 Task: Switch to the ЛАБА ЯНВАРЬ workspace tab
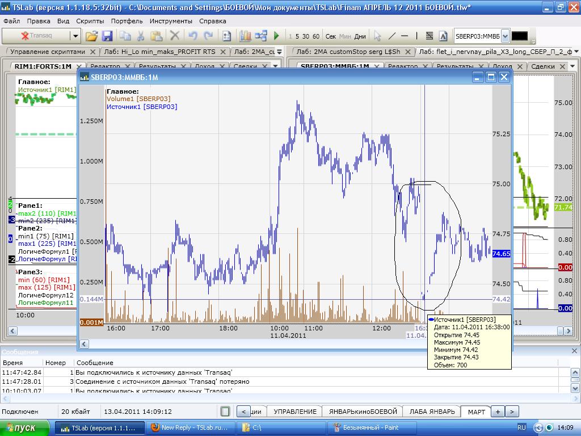click(432, 412)
